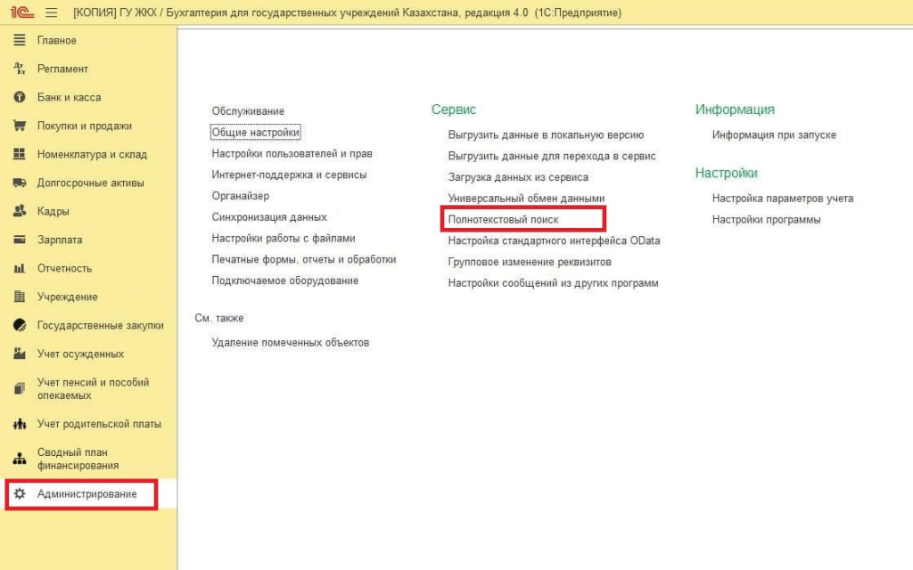Select the Покупки и продажи cart icon
This screenshot has height=570, width=913.
point(18,126)
